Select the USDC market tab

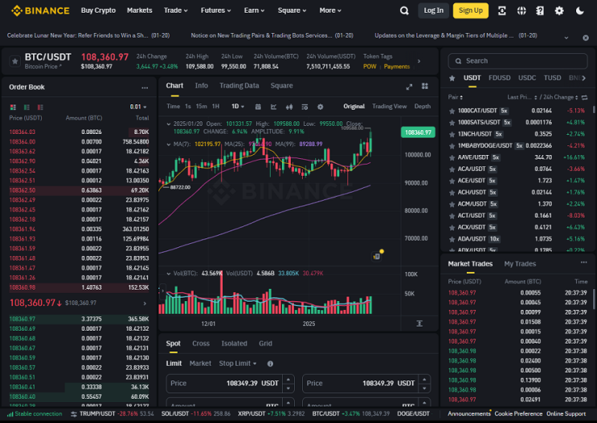[527, 78]
